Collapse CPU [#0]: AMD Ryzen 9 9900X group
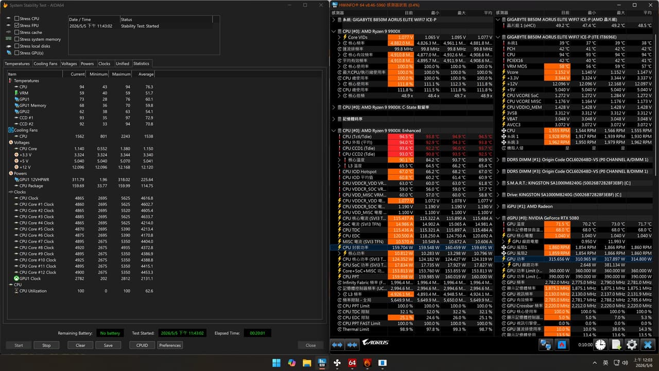The width and height of the screenshot is (659, 371). click(334, 31)
